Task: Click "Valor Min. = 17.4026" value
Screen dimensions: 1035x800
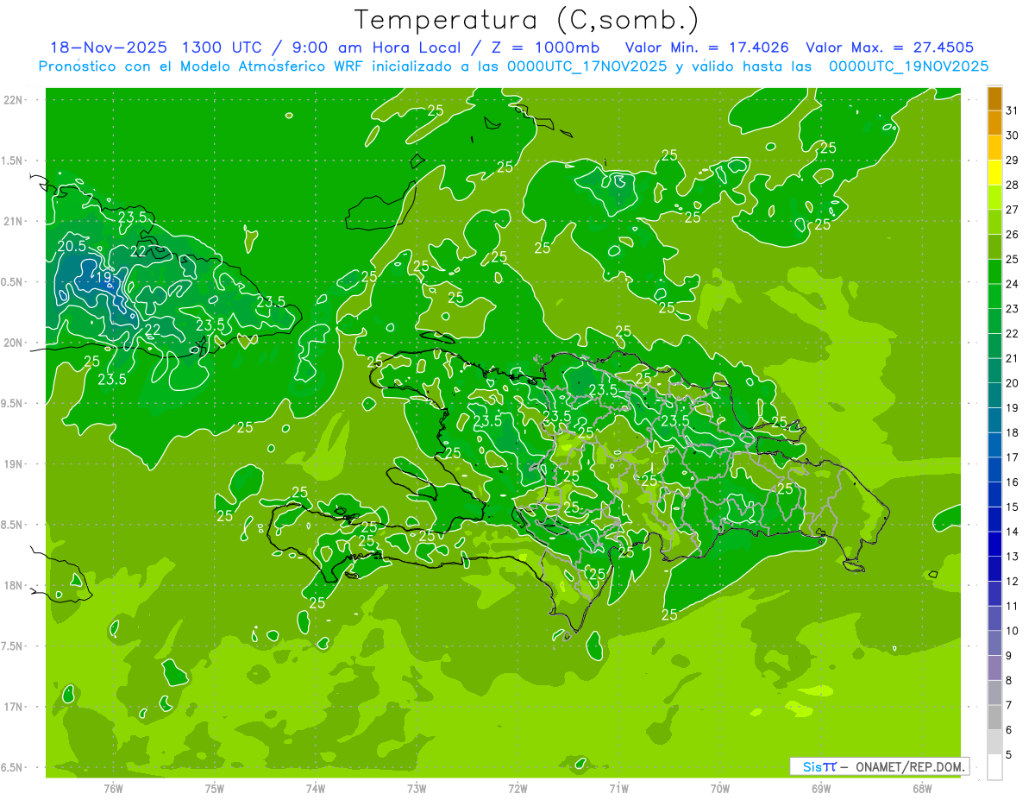Action: point(706,47)
